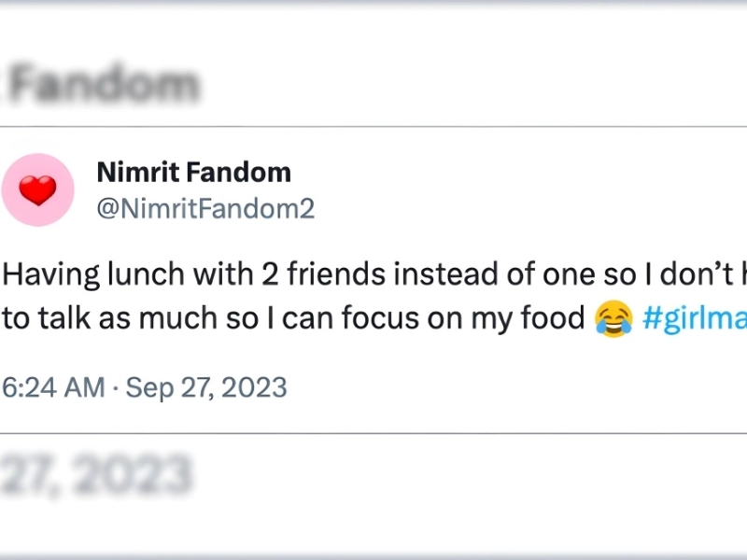747x560 pixels.
Task: Click the blurred Fandom heading at top
Action: 105,86
